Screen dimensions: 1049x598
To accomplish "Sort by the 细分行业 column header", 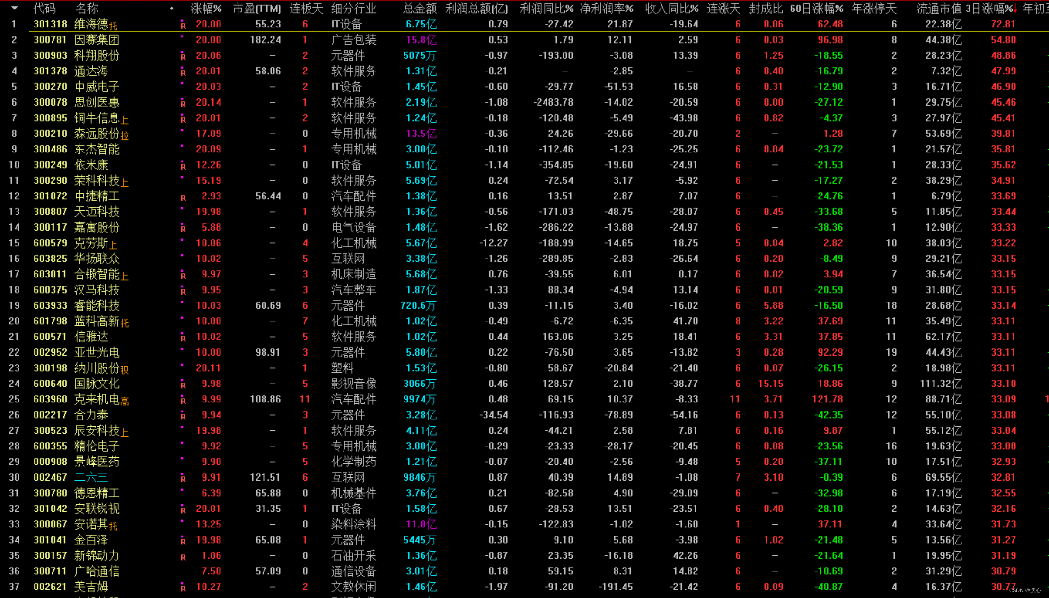I will [353, 9].
